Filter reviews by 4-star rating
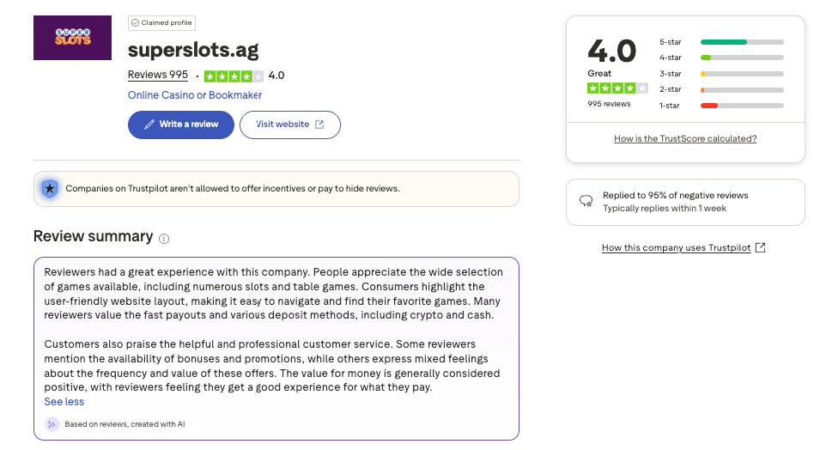Viewport: 814px width, 450px height. (742, 58)
